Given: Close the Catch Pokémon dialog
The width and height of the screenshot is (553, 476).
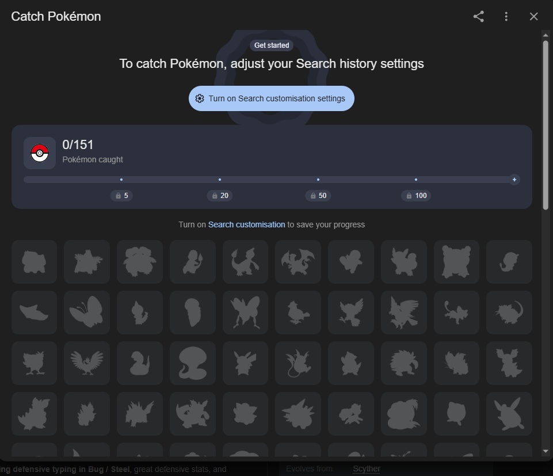Looking at the screenshot, I should click(533, 17).
